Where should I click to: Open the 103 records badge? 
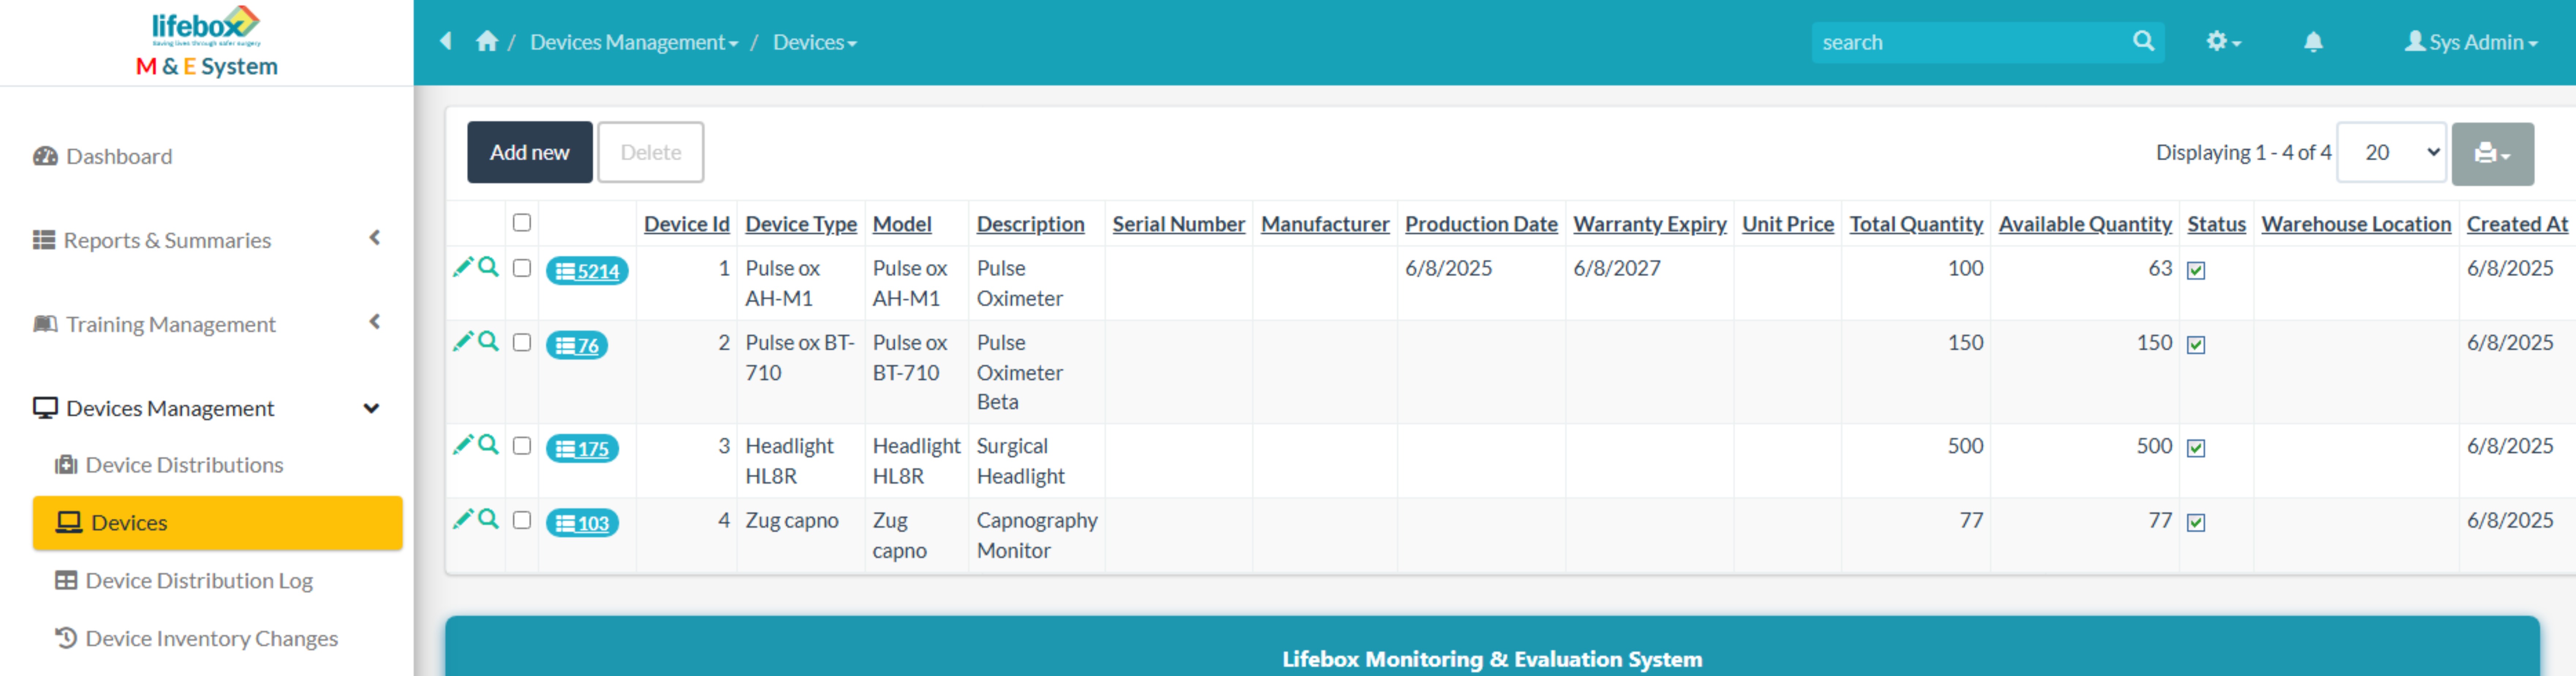(582, 523)
